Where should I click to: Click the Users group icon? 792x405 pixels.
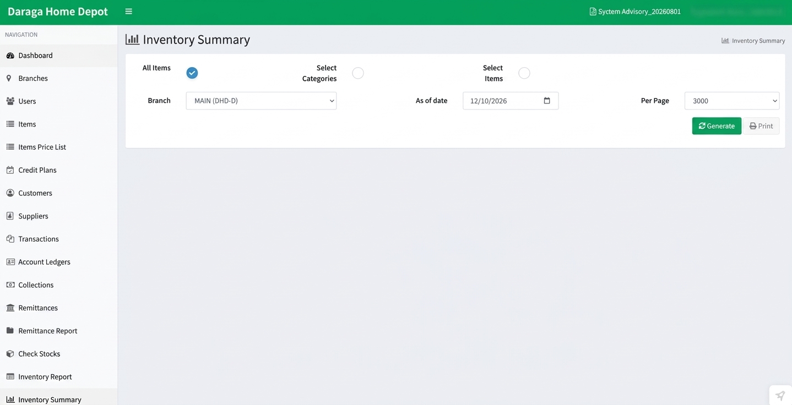[x=10, y=101]
